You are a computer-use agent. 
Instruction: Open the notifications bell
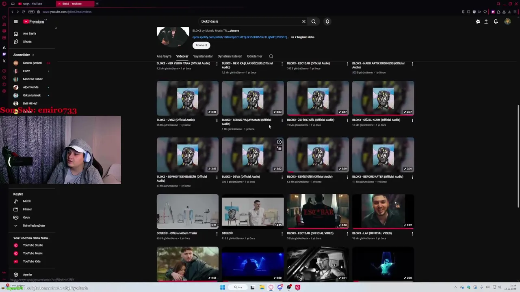pyautogui.click(x=496, y=21)
